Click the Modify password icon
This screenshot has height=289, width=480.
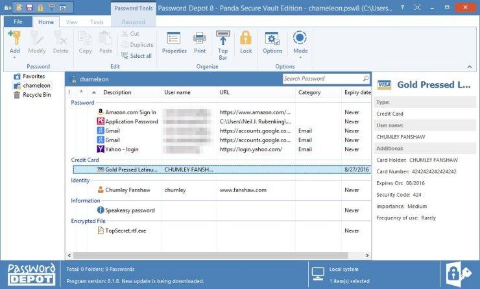pos(37,38)
